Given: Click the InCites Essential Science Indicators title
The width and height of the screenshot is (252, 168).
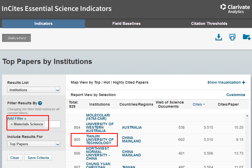Looking at the screenshot, I should (x=56, y=9).
